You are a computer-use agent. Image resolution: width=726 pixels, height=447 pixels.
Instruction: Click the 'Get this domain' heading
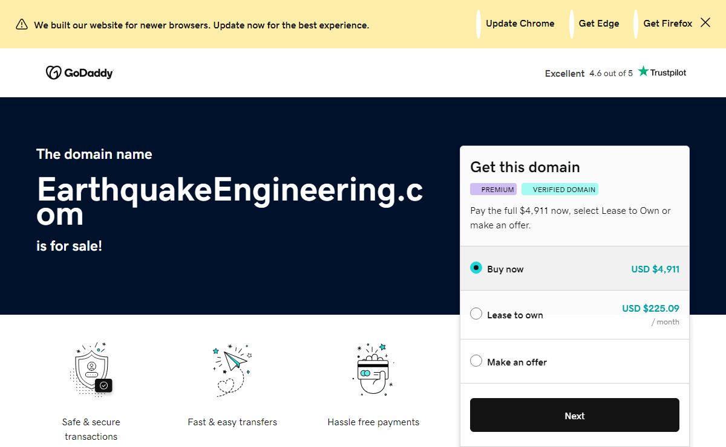[525, 167]
